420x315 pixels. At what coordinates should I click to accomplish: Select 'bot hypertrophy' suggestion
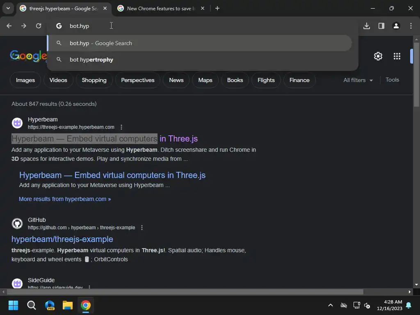coord(200,59)
